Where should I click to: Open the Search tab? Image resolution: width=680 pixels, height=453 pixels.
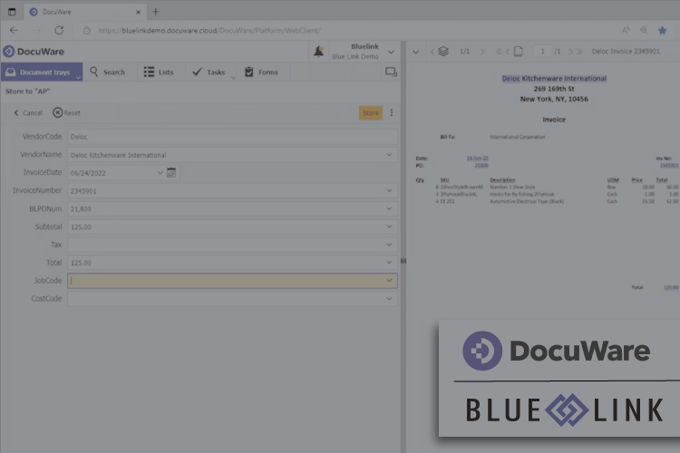point(106,72)
